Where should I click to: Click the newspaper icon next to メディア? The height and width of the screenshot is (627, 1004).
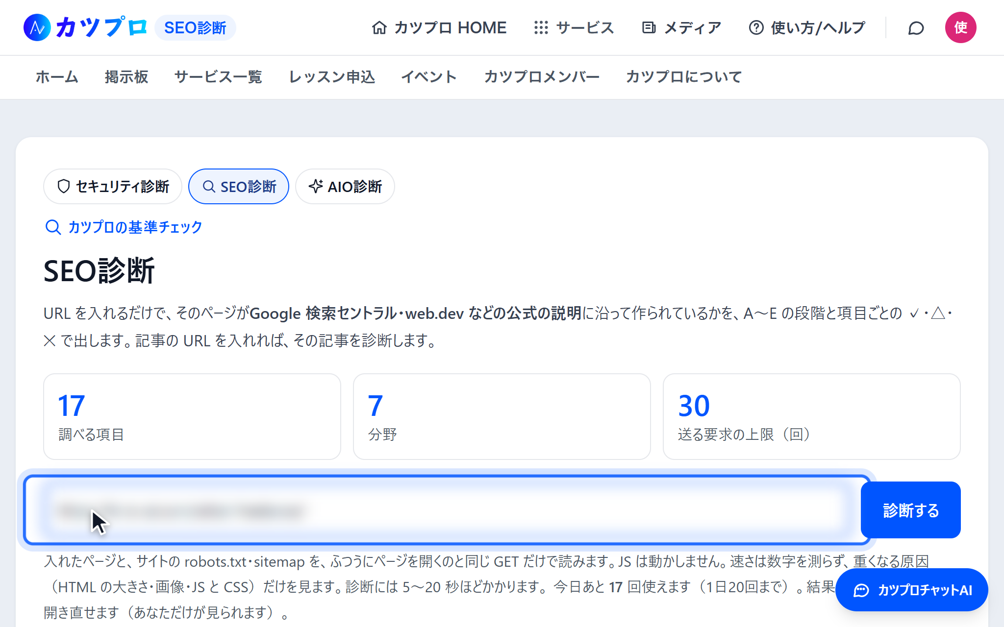click(649, 27)
